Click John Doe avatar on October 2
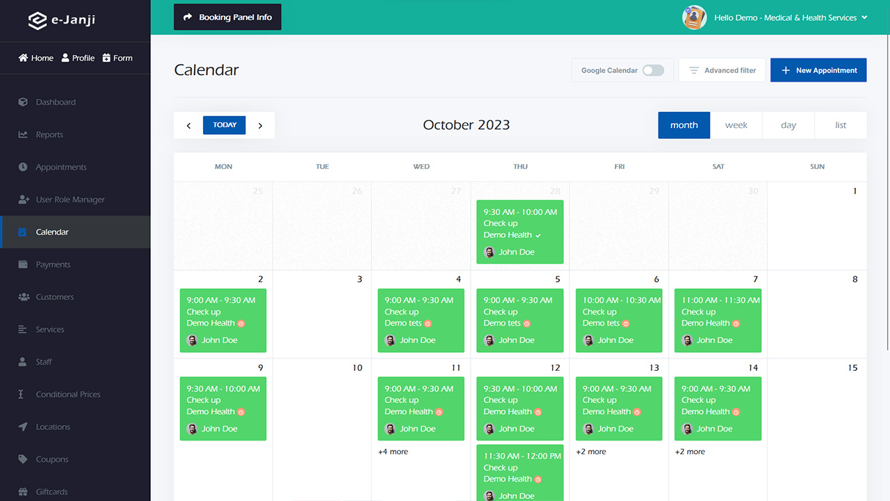The image size is (890, 501). pyautogui.click(x=193, y=340)
